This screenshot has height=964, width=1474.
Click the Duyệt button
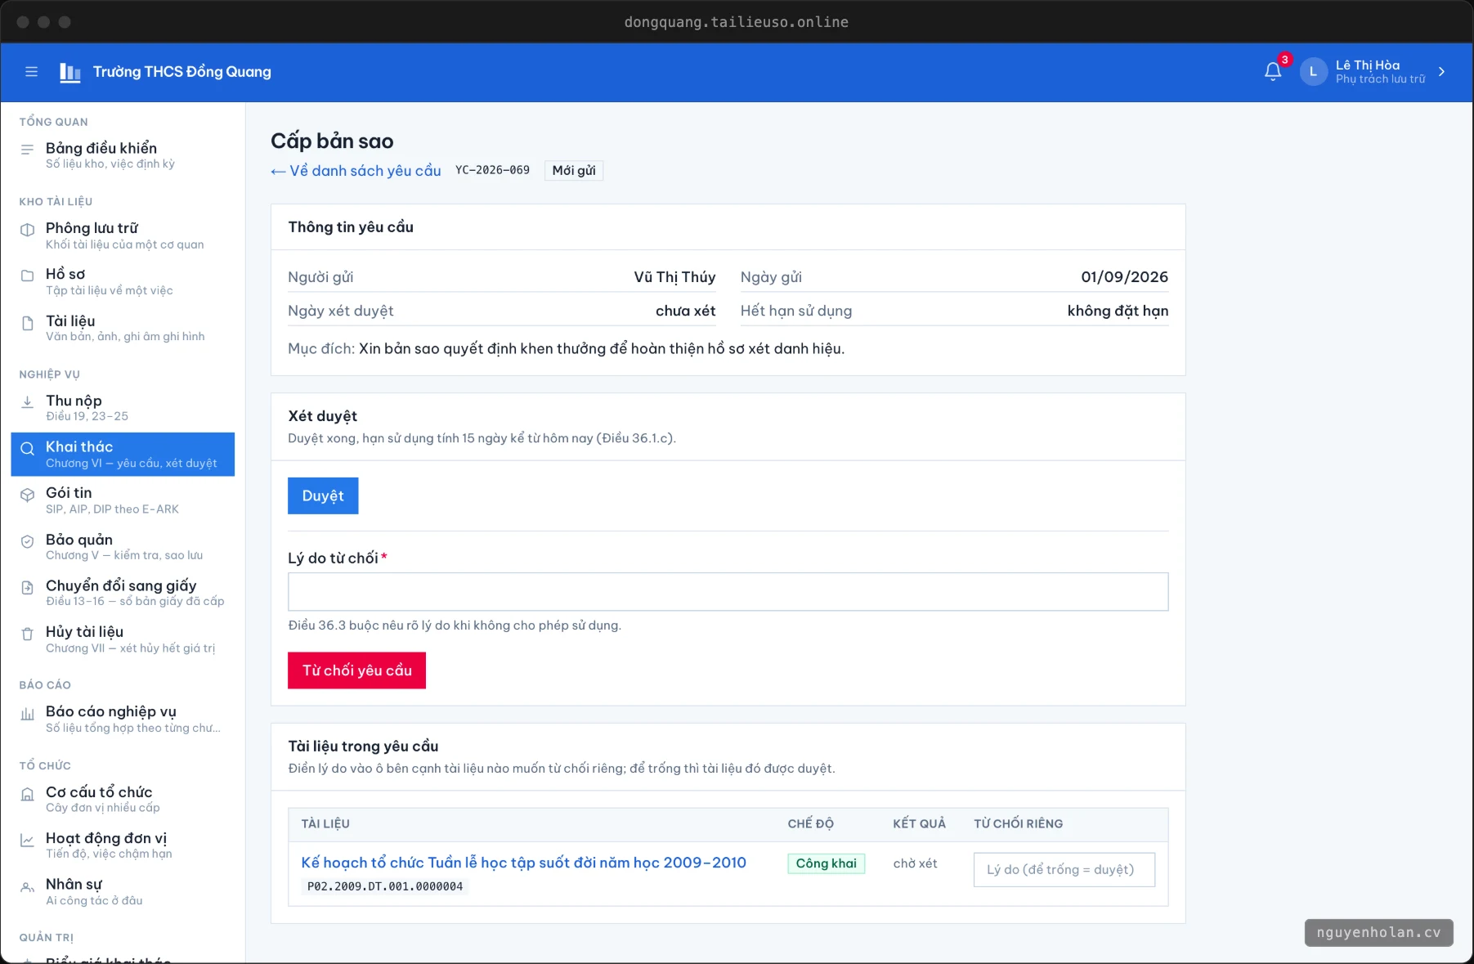coord(323,495)
